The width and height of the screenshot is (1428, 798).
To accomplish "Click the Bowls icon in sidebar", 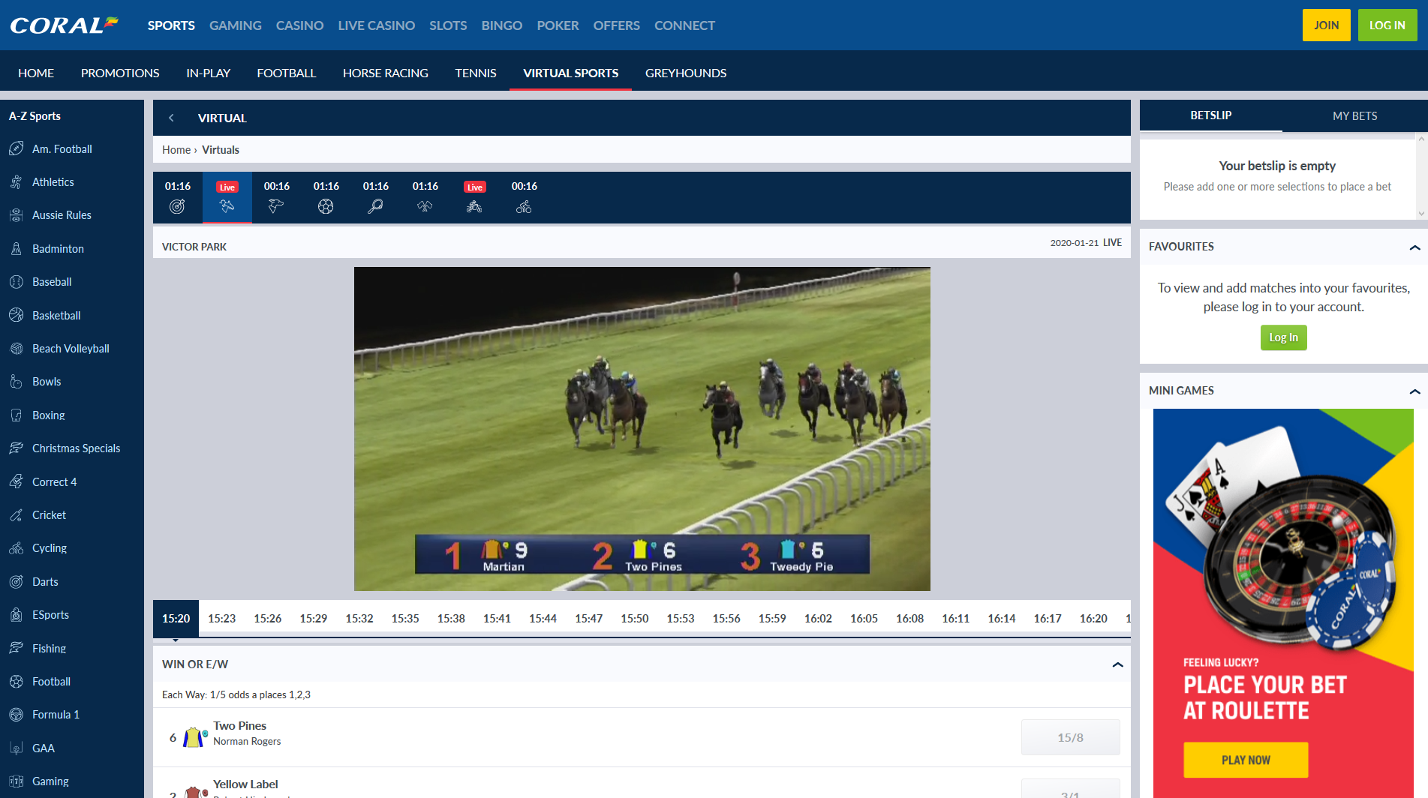I will tap(17, 382).
